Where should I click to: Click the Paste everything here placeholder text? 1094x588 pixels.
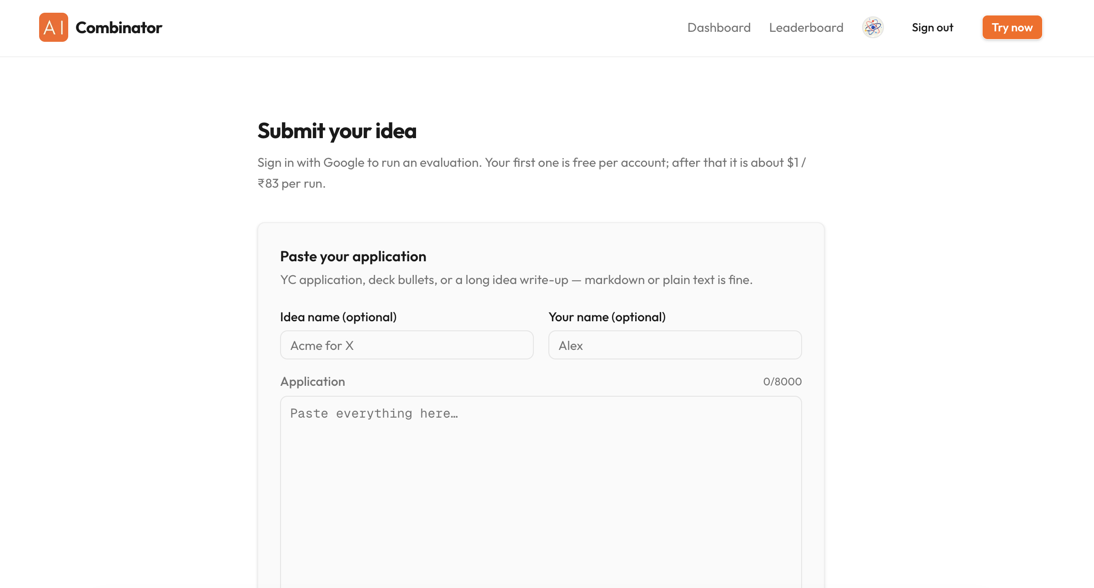pos(374,414)
